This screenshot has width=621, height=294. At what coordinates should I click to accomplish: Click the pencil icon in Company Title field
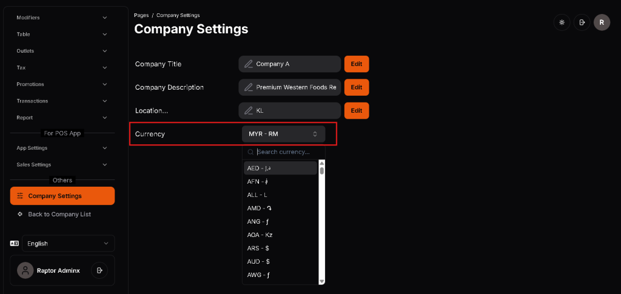pos(248,64)
